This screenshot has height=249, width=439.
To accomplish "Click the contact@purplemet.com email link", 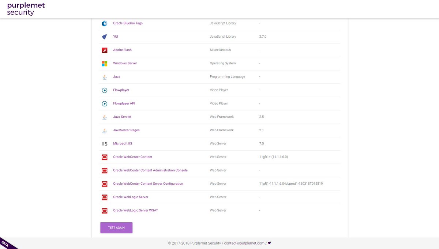I will click(x=244, y=243).
